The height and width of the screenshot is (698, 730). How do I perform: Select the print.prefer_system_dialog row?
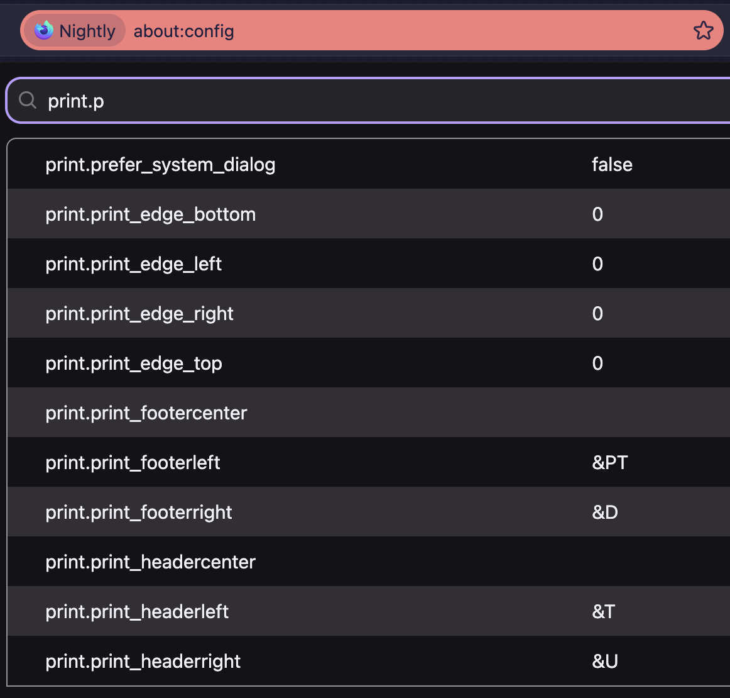(x=369, y=164)
